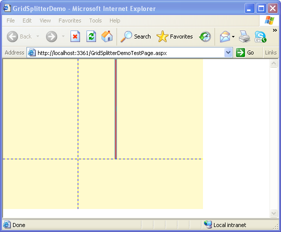Image resolution: width=281 pixels, height=232 pixels.
Task: Click the red vertical grid splitter
Action: 116,109
